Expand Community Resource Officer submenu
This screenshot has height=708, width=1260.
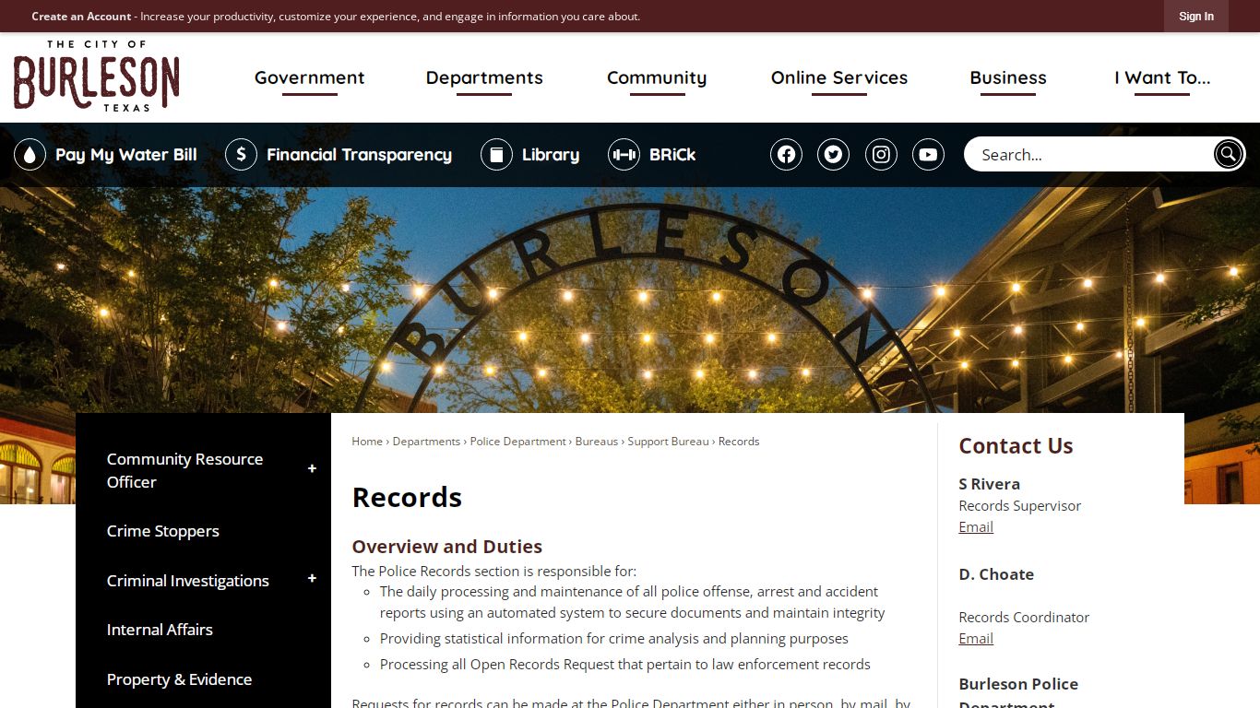[x=312, y=469]
